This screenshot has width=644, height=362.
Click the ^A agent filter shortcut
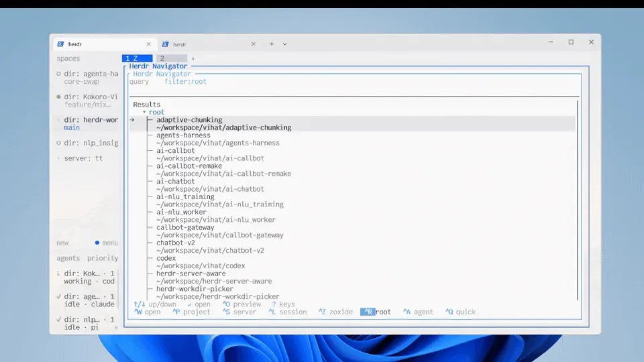click(x=418, y=312)
